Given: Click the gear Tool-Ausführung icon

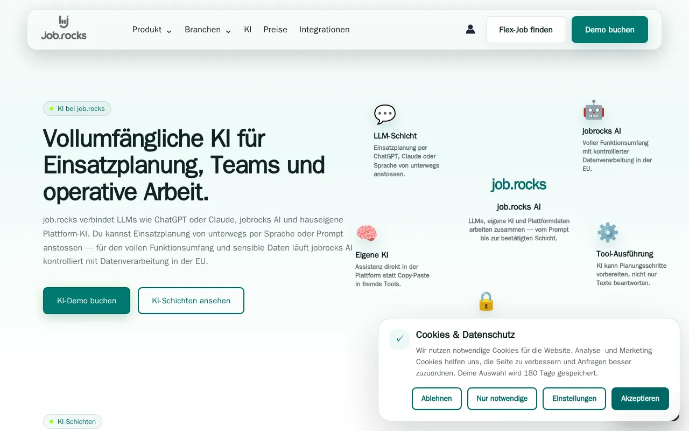Looking at the screenshot, I should 607,232.
